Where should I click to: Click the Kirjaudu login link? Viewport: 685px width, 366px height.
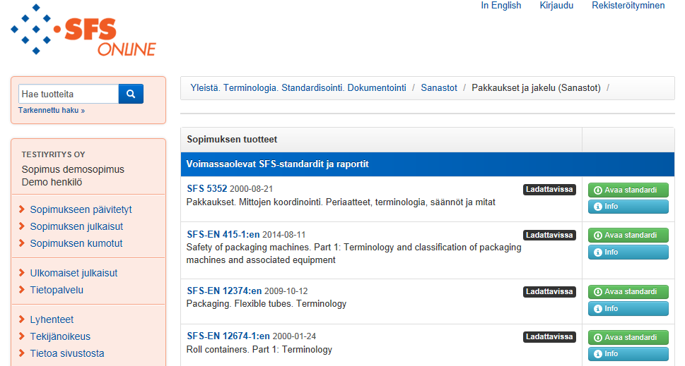coord(556,5)
